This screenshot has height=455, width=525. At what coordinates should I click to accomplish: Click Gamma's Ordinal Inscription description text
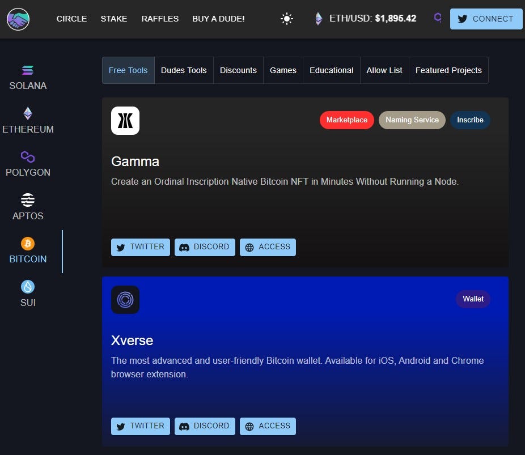tap(285, 182)
